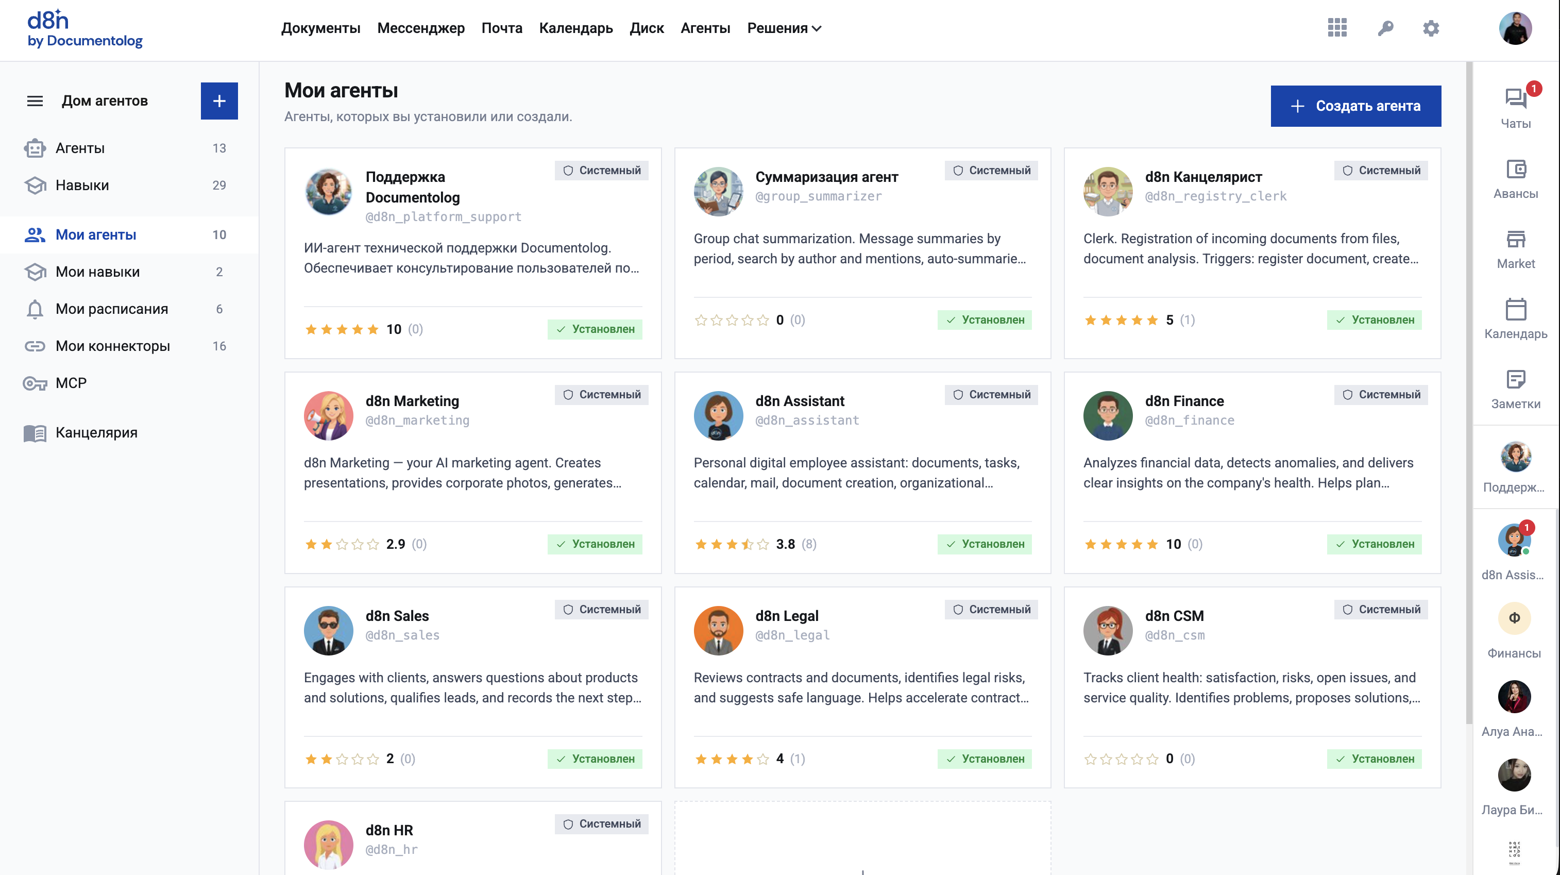The width and height of the screenshot is (1560, 875).
Task: Open Market in the right panel
Action: [1515, 249]
